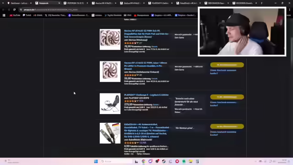
Task: Open the Twitch bookmark
Action: coord(27,15)
